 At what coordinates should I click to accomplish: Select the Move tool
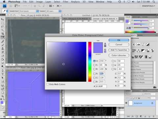[x=2, y=20]
